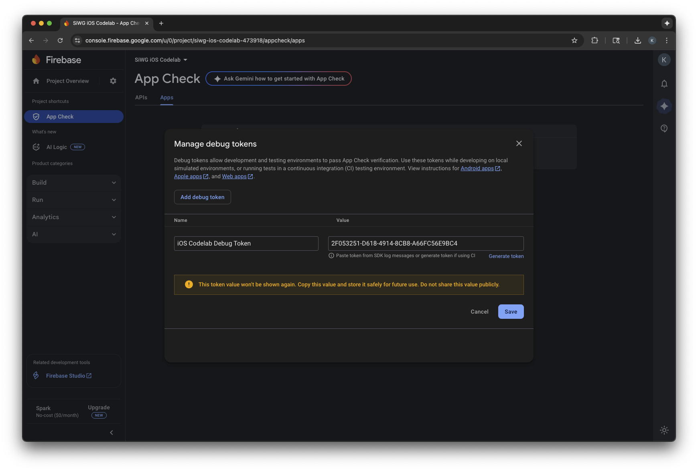Bookmark this page with the star icon
Viewport: 698px width, 471px height.
[574, 40]
